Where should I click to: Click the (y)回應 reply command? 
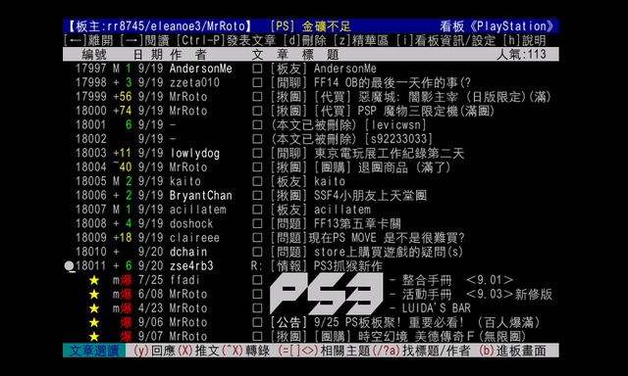tap(154, 351)
